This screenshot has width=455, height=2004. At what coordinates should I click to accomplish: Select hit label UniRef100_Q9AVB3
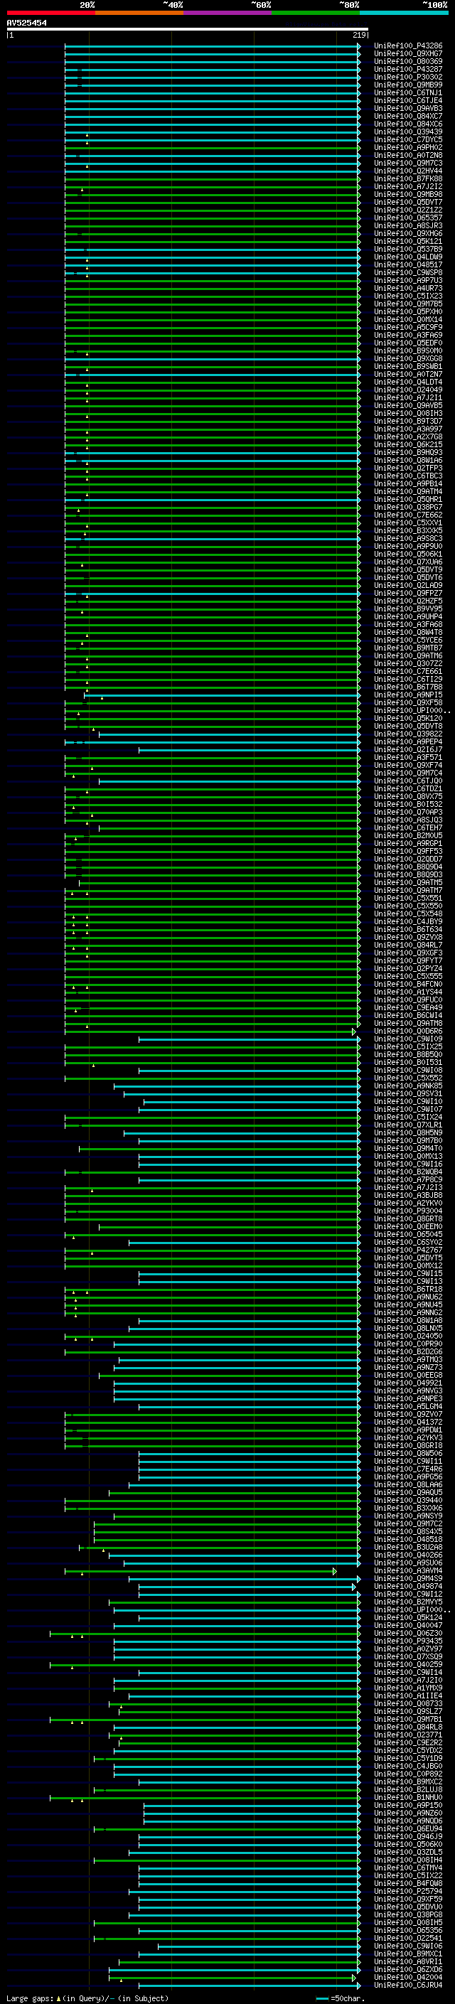pos(408,108)
